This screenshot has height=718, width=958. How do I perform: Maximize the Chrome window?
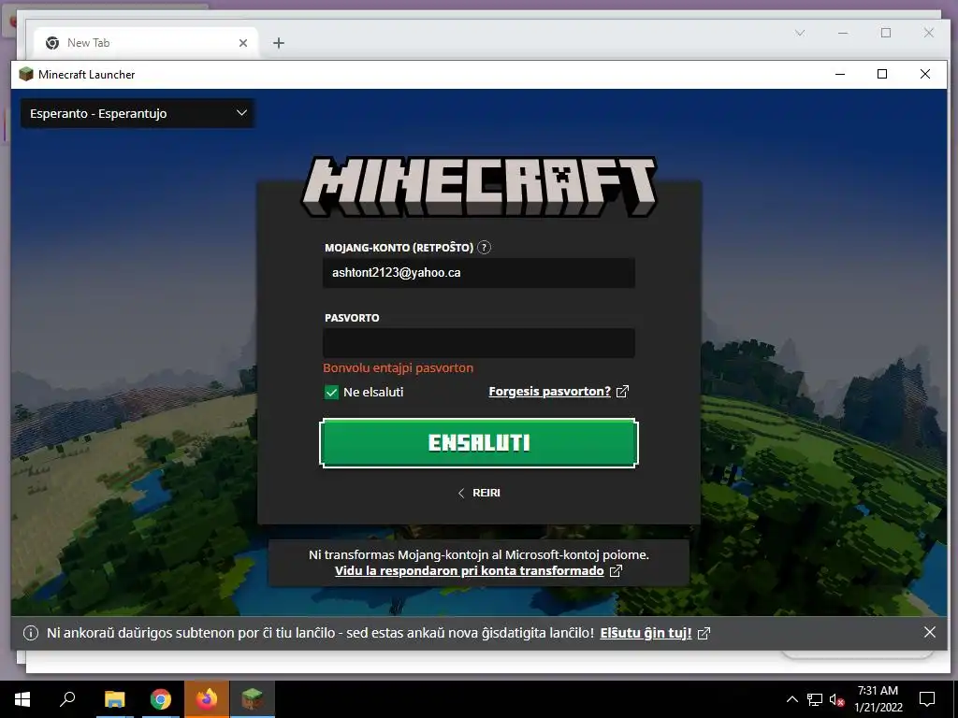tap(886, 33)
